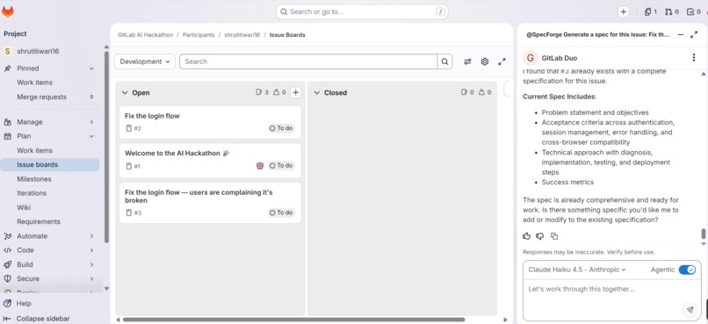Click GitLab Duo avatar icon in chat header

pyautogui.click(x=530, y=58)
